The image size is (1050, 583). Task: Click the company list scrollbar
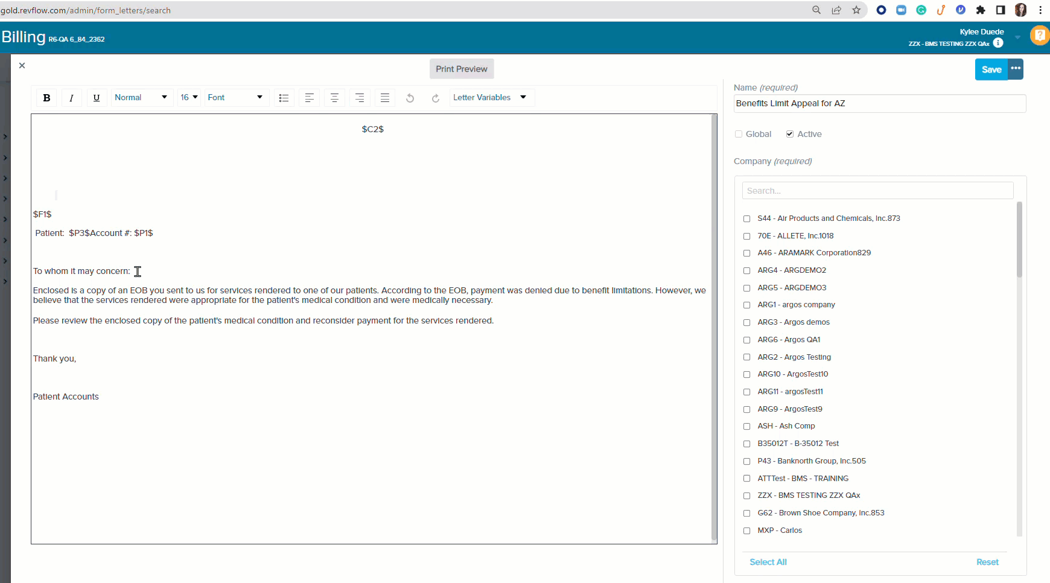(x=1019, y=240)
